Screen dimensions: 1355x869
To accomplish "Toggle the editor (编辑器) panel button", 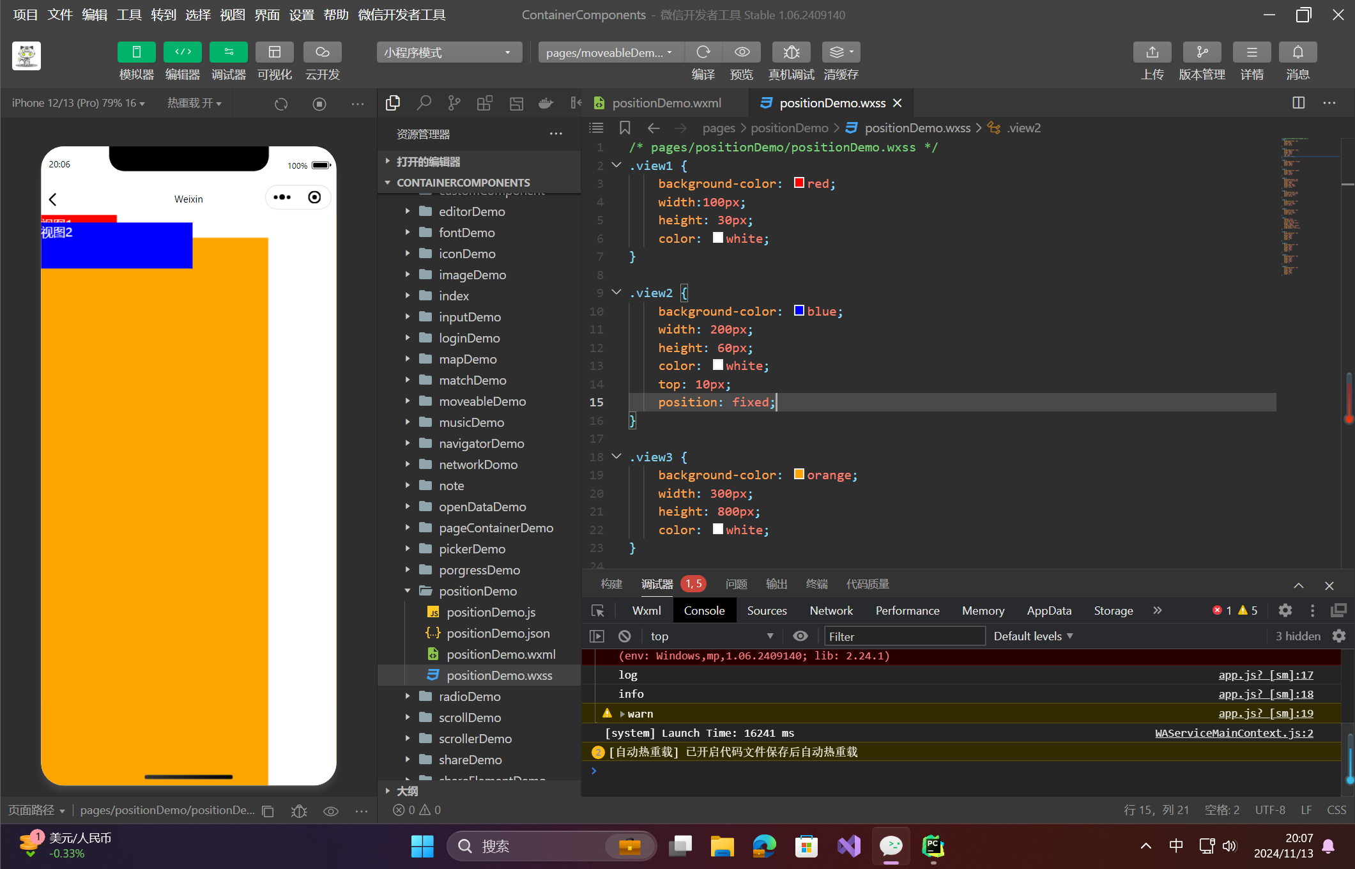I will point(183,52).
